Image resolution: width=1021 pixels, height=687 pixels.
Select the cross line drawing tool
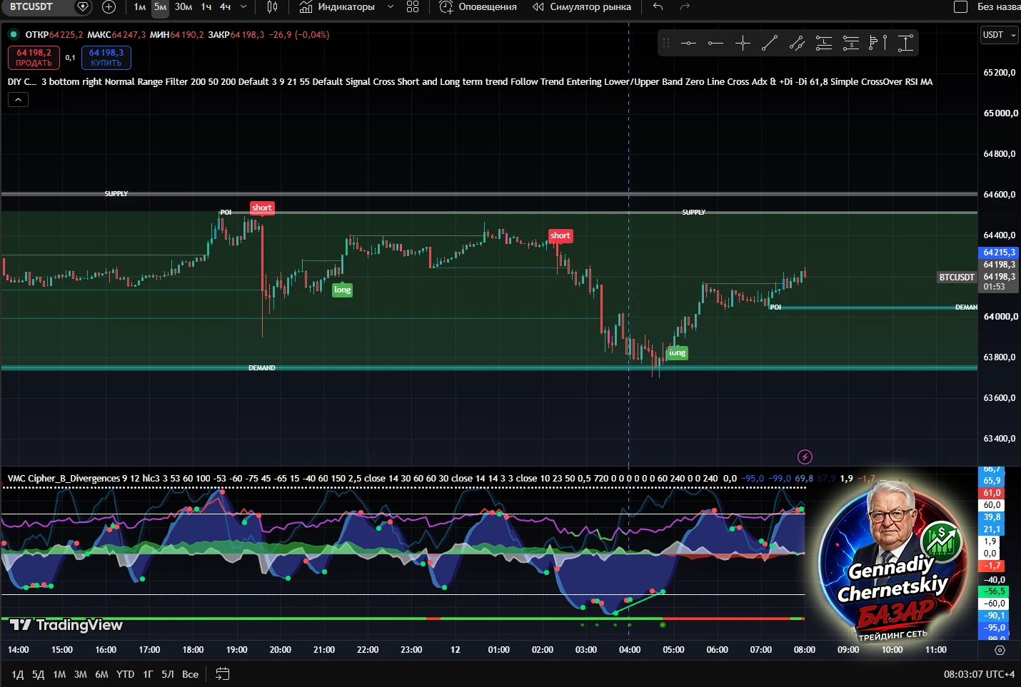(x=743, y=44)
